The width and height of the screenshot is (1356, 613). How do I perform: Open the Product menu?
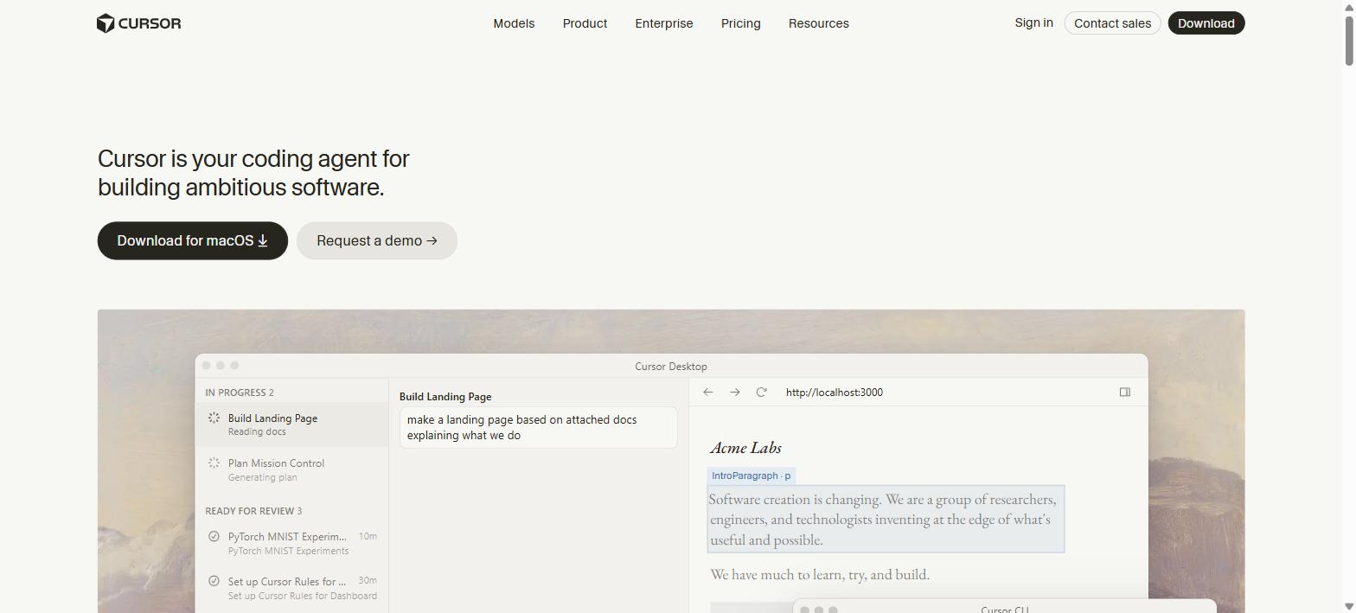585,23
